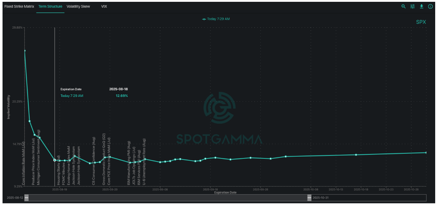Toggle the Today 7:29 AM legend series
Viewport: 437px width, 204px height.
(x=216, y=19)
